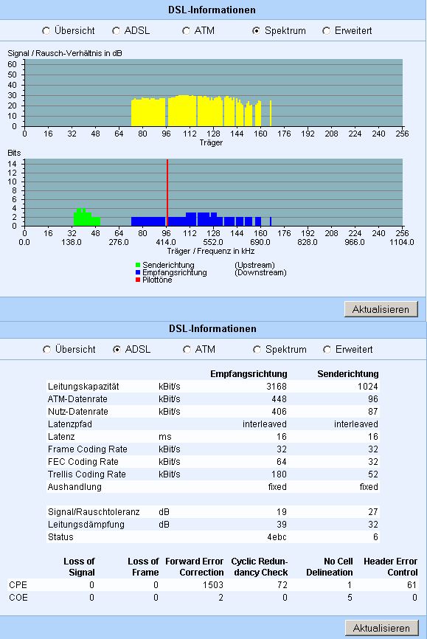Click the 'Leitungsdämpfung' row label
427x639 pixels.
(86, 525)
